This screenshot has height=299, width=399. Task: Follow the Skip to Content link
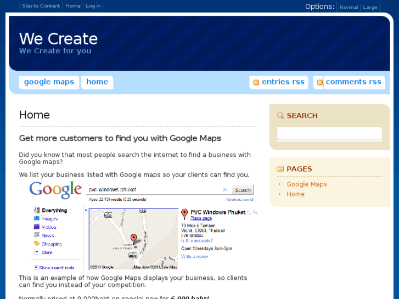(x=41, y=6)
